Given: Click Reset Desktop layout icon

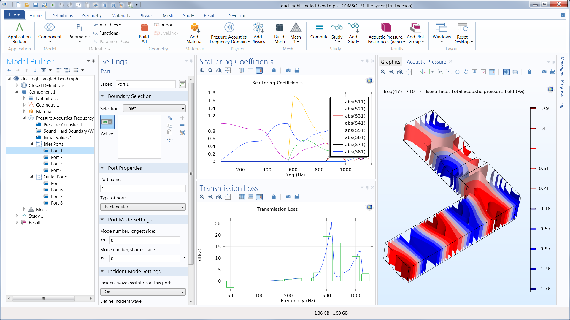Looking at the screenshot, I should click(462, 33).
